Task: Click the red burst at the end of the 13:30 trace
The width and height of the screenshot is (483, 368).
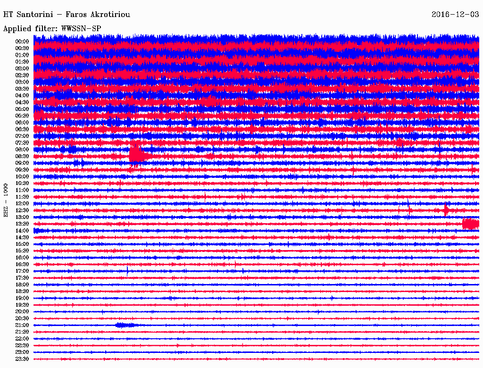Action: point(471,224)
